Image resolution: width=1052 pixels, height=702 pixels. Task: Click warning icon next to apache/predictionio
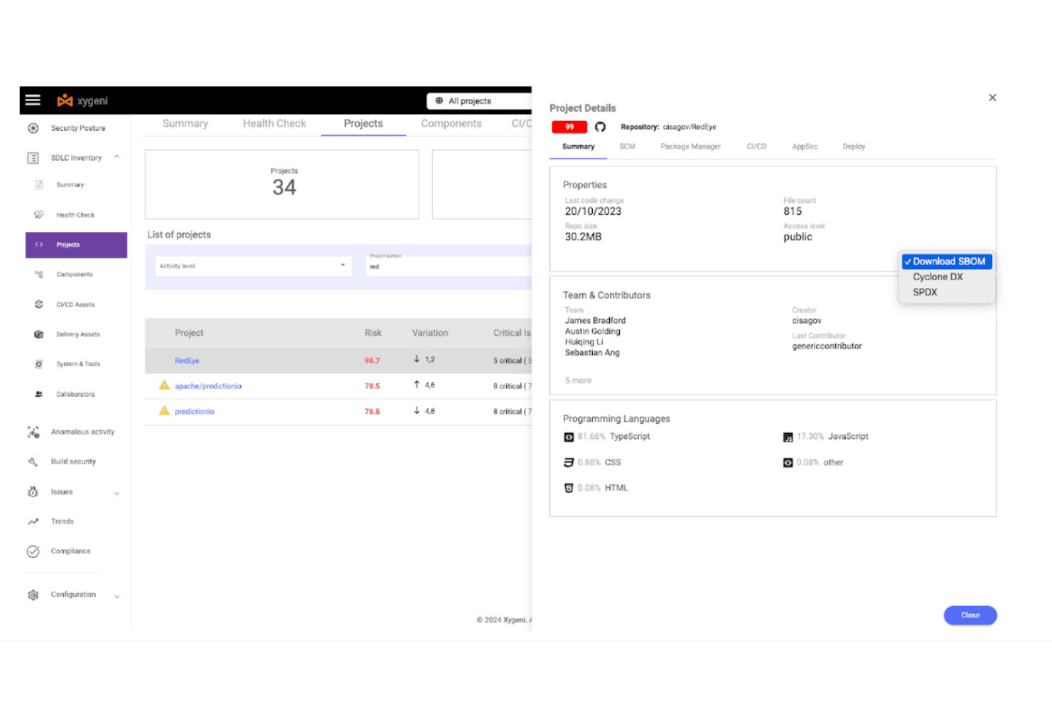pos(164,385)
